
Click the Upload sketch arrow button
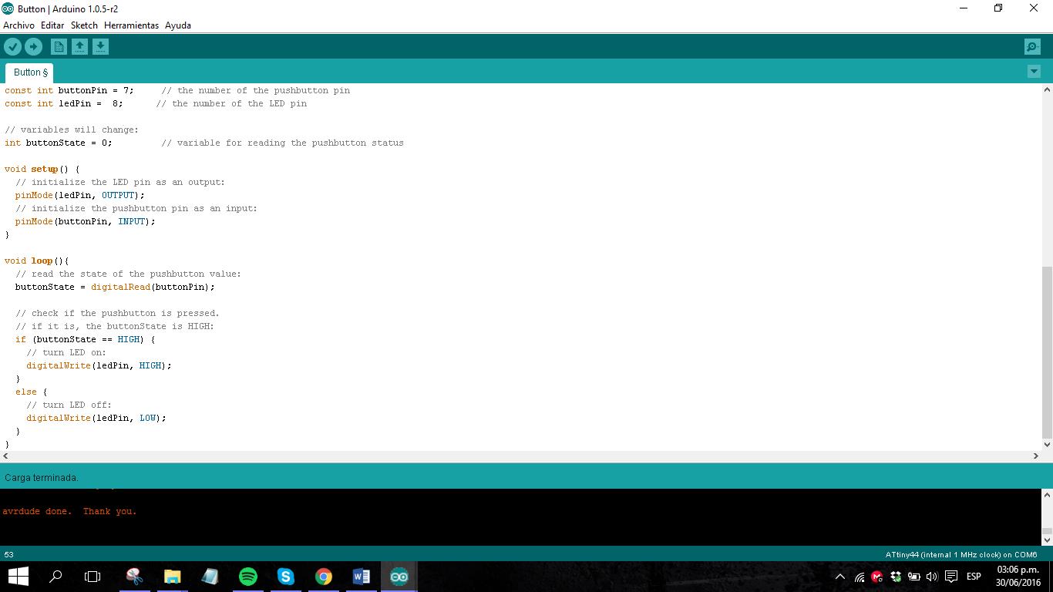(33, 47)
